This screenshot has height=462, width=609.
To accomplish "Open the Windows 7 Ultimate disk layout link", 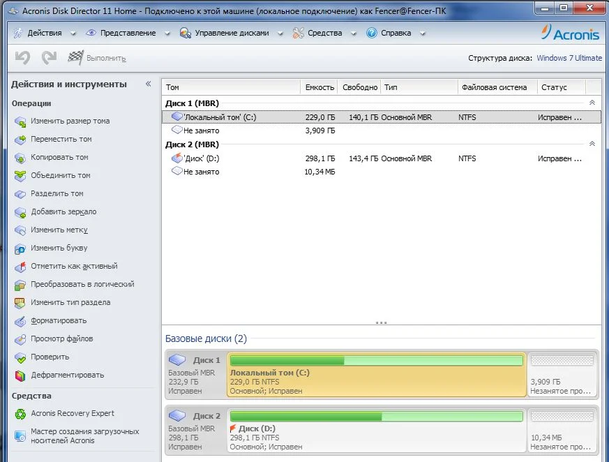I will (x=569, y=58).
